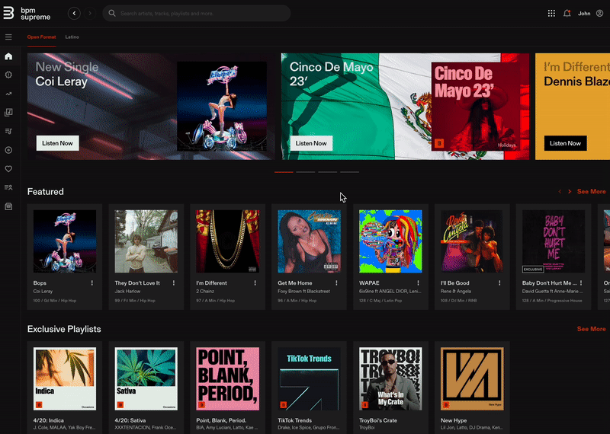Open the WAPAE album artwork
Screen dimensions: 610x434
tap(390, 241)
